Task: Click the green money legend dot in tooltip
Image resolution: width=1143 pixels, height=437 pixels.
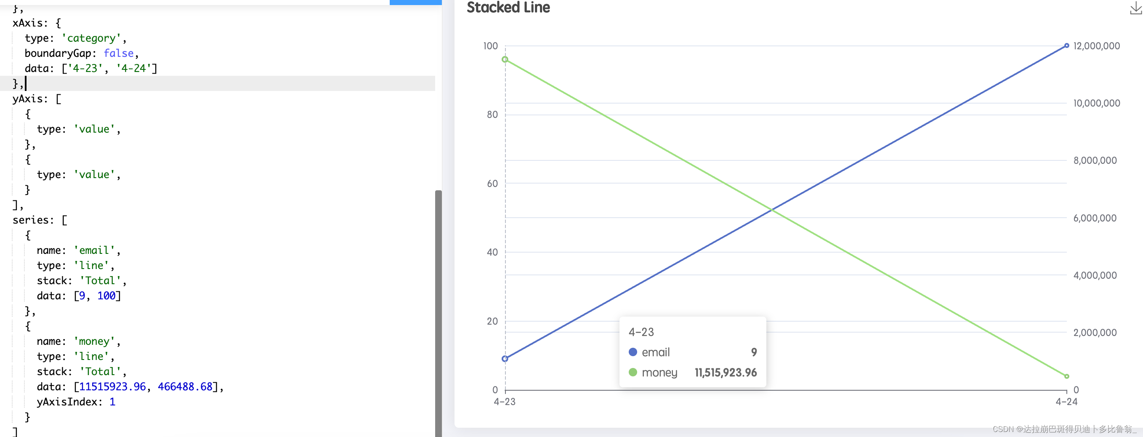Action: (x=633, y=373)
